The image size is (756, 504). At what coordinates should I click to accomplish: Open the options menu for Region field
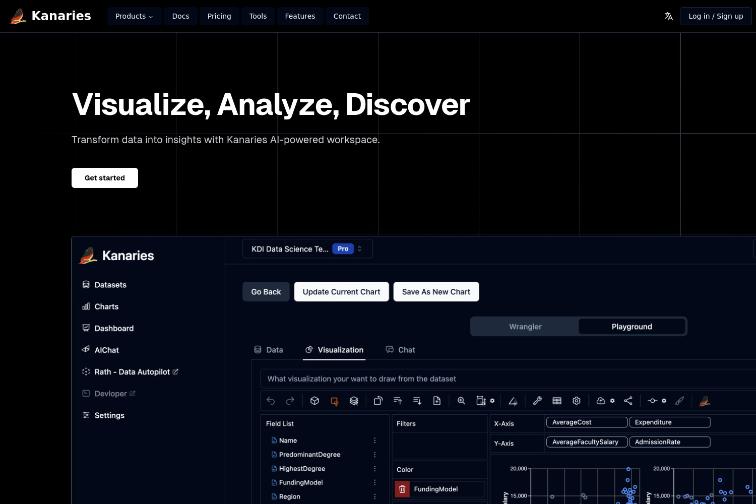[375, 496]
